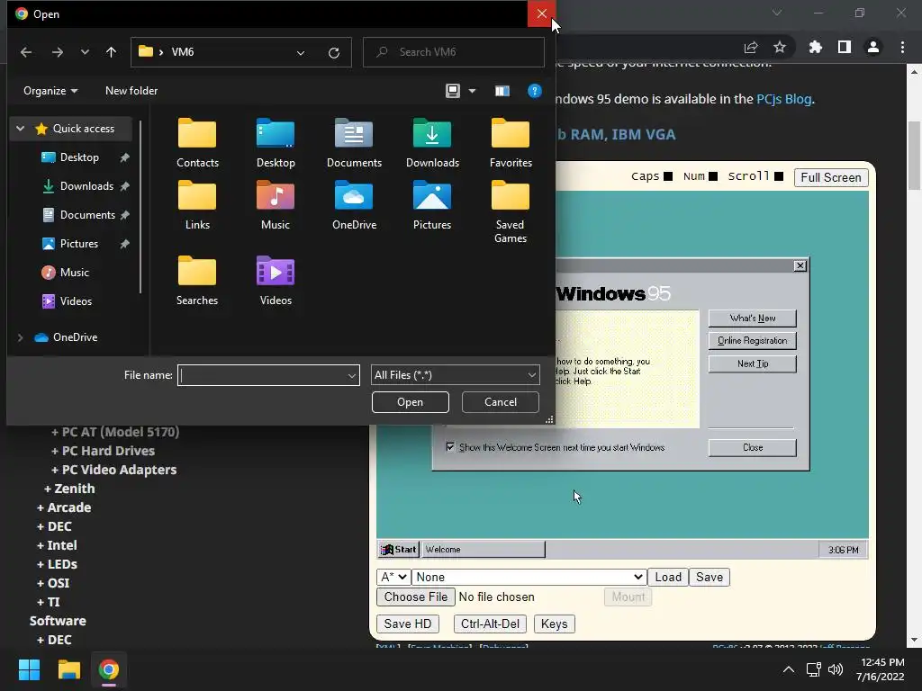The width and height of the screenshot is (922, 691).
Task: Click the Search VM6 field
Action: click(454, 52)
